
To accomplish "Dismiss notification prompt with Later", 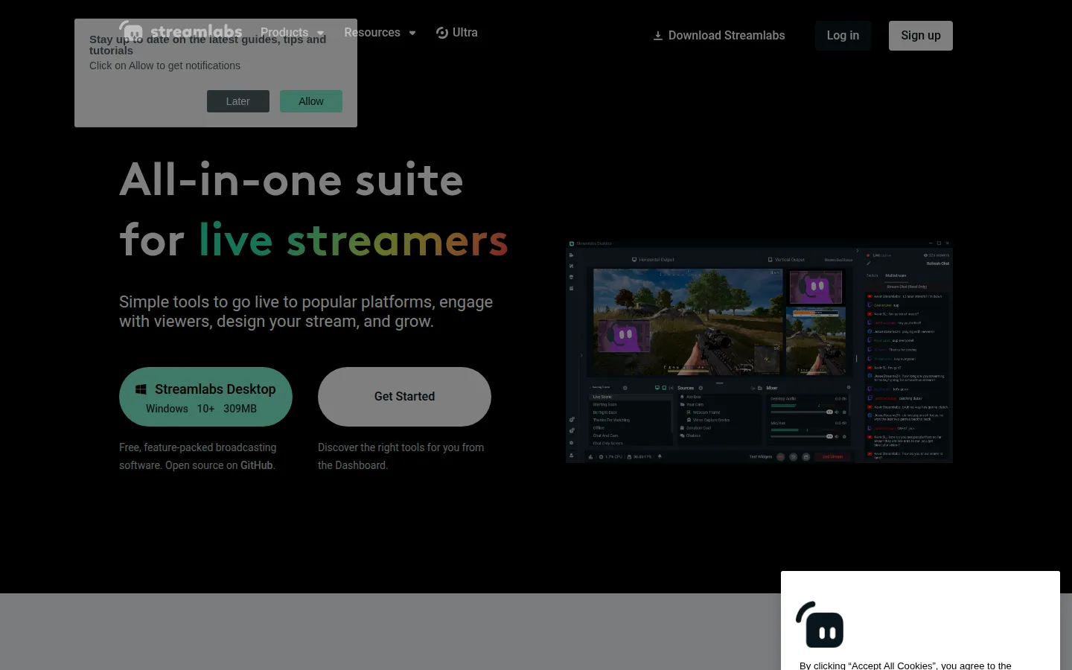I will [x=238, y=101].
